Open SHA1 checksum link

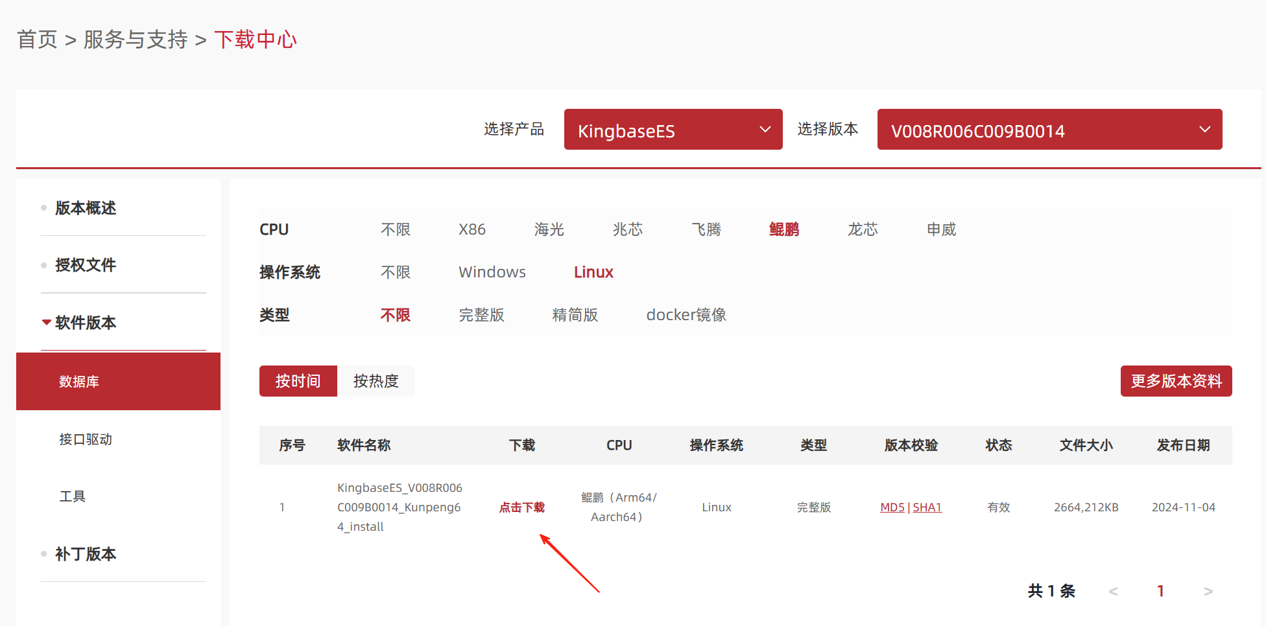927,507
